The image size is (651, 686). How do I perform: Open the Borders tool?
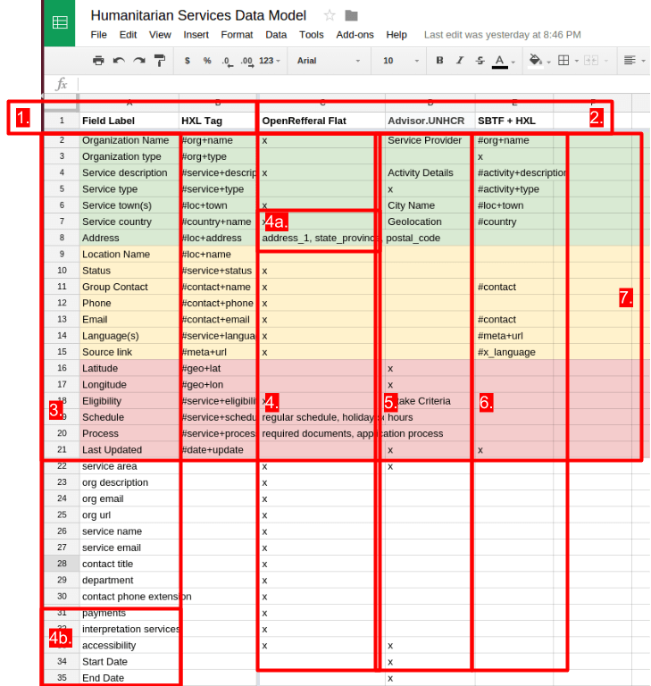563,61
